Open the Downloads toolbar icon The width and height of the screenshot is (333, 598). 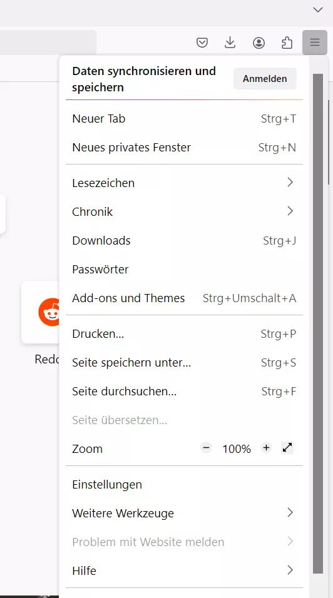click(x=230, y=43)
